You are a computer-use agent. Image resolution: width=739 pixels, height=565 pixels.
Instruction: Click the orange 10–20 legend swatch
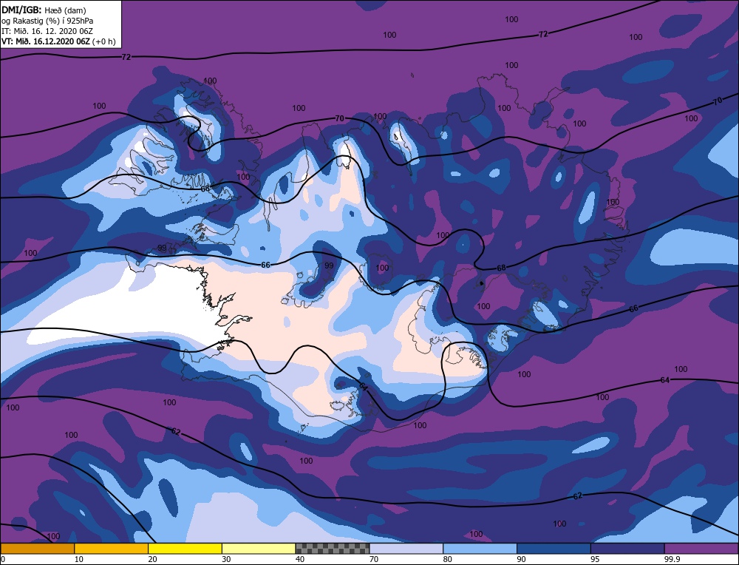tap(112, 548)
